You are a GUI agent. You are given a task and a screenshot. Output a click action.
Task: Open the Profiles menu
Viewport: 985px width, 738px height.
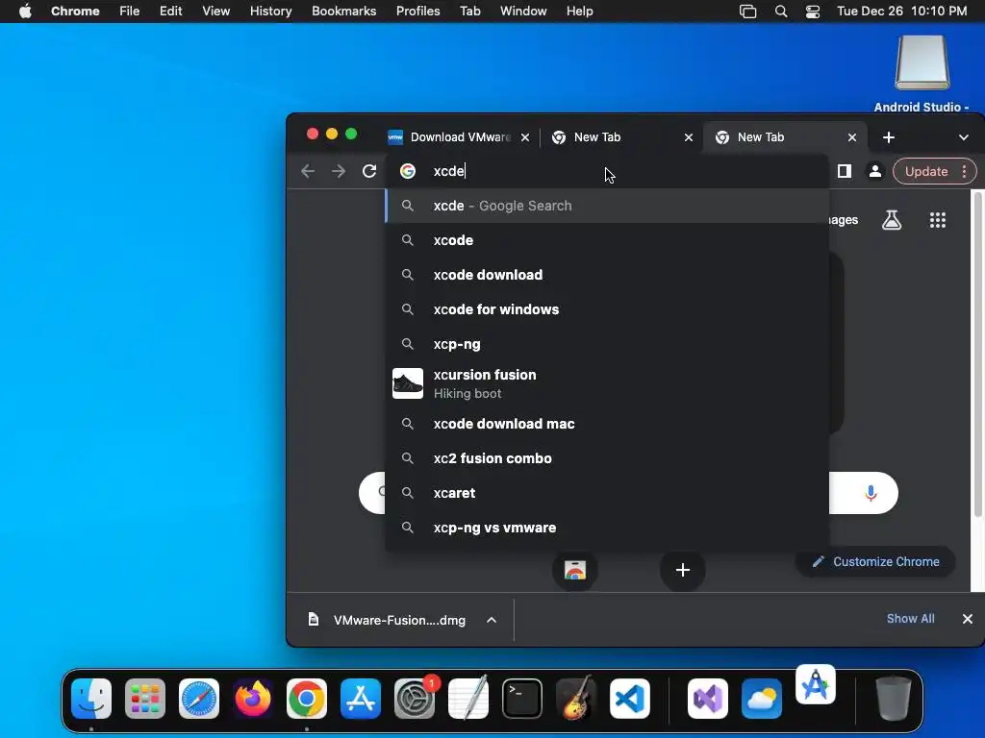[417, 12]
